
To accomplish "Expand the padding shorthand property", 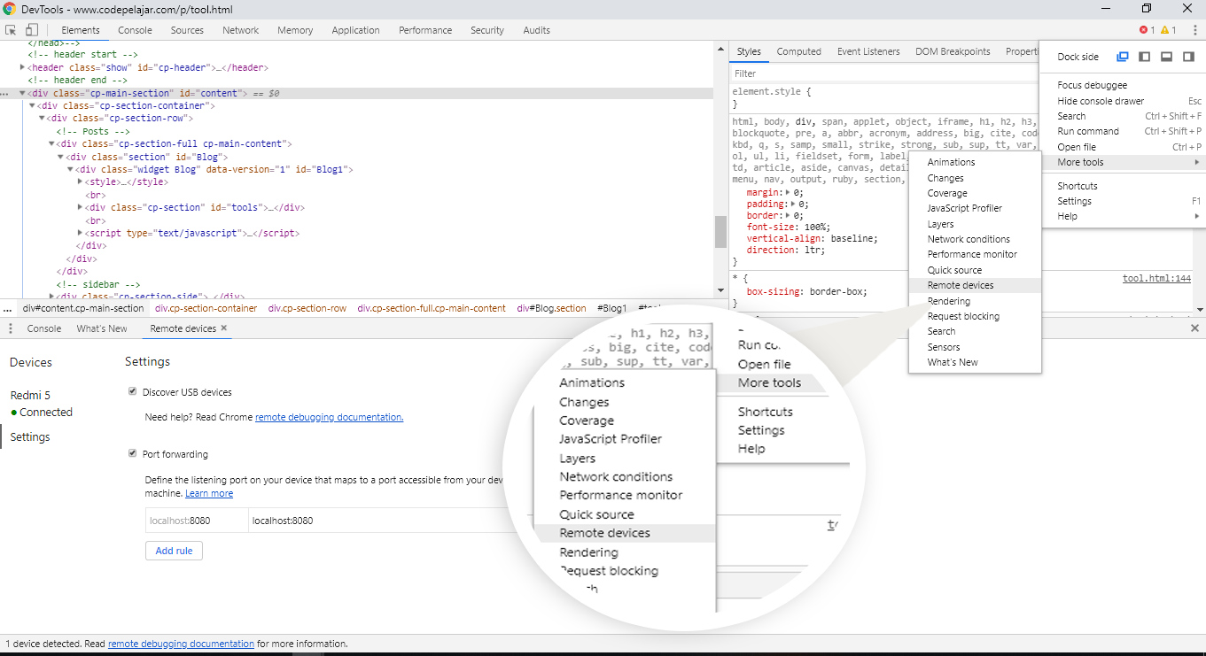I will pos(793,204).
